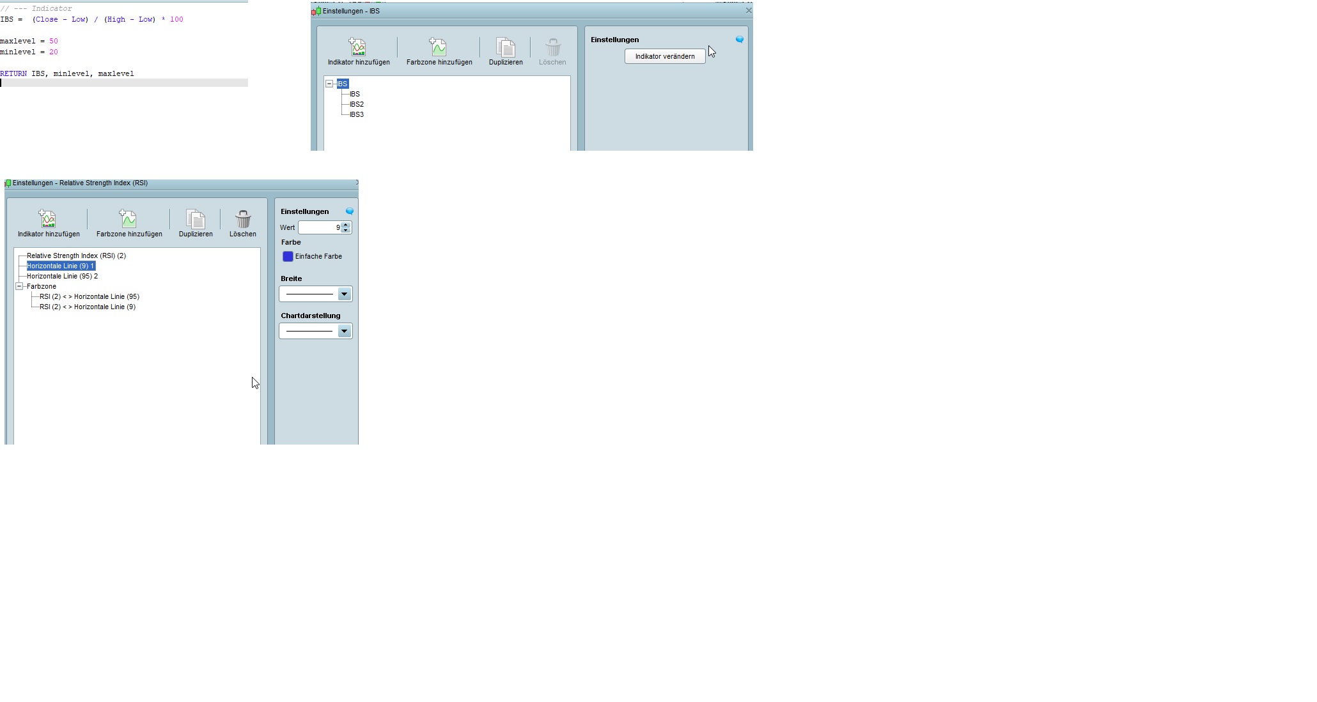
Task: Collapse the IBS tree root node
Action: tap(329, 84)
